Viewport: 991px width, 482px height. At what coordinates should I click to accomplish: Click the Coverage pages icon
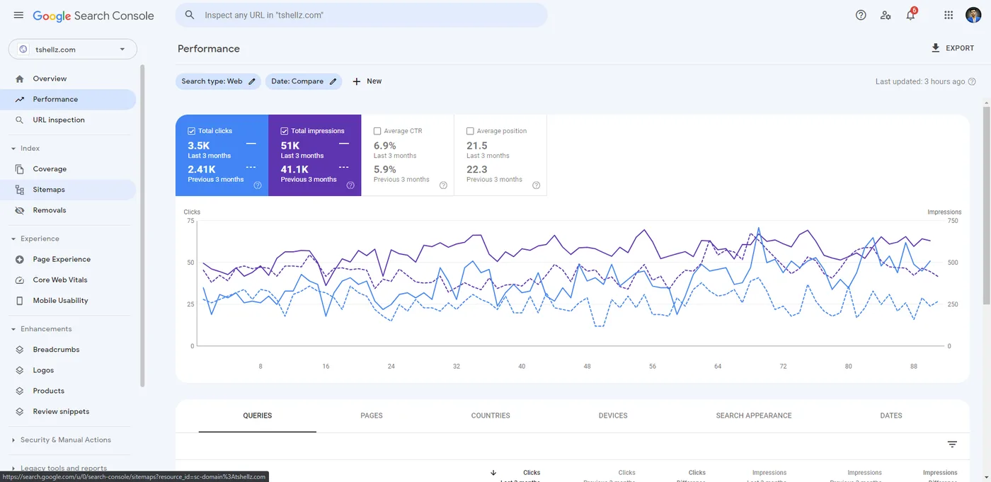click(19, 169)
